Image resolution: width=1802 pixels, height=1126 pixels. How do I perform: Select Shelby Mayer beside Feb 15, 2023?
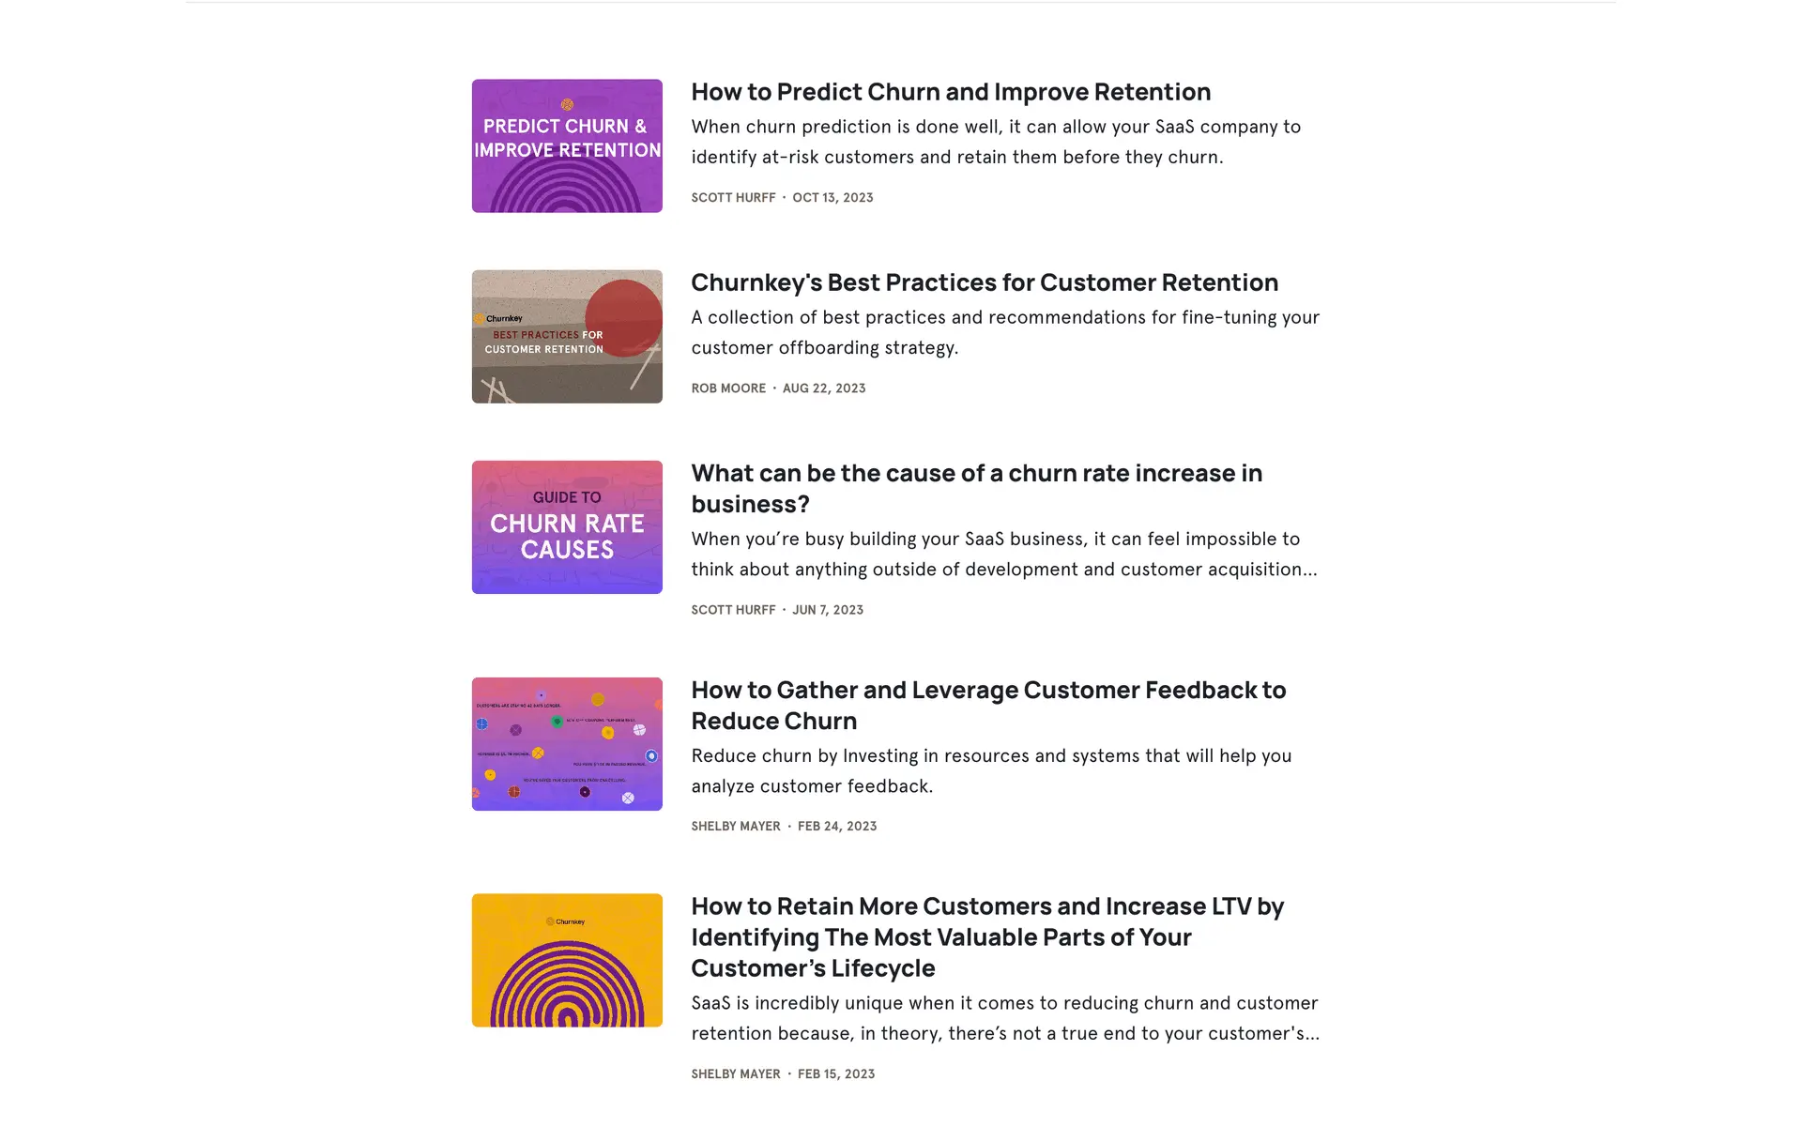coord(735,1073)
